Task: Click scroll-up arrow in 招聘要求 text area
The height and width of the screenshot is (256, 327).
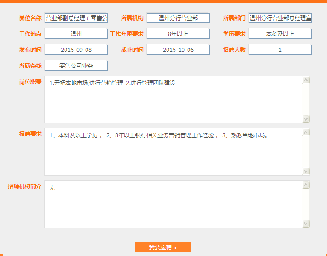Action: [306, 133]
